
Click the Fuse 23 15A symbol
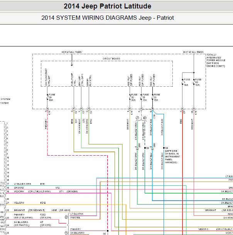(152, 98)
